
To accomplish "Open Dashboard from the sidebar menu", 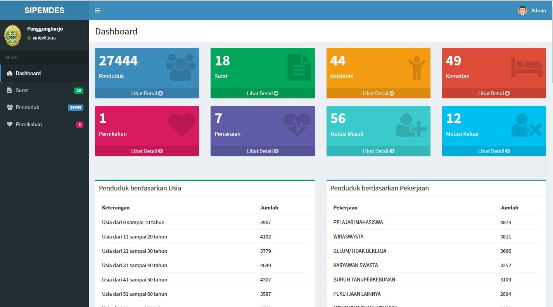I will pyautogui.click(x=45, y=73).
